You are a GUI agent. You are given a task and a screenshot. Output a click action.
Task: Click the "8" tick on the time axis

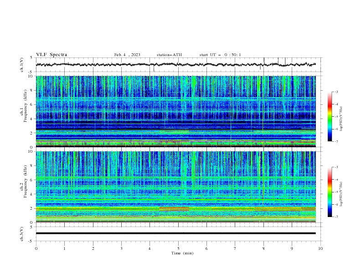[263, 248]
